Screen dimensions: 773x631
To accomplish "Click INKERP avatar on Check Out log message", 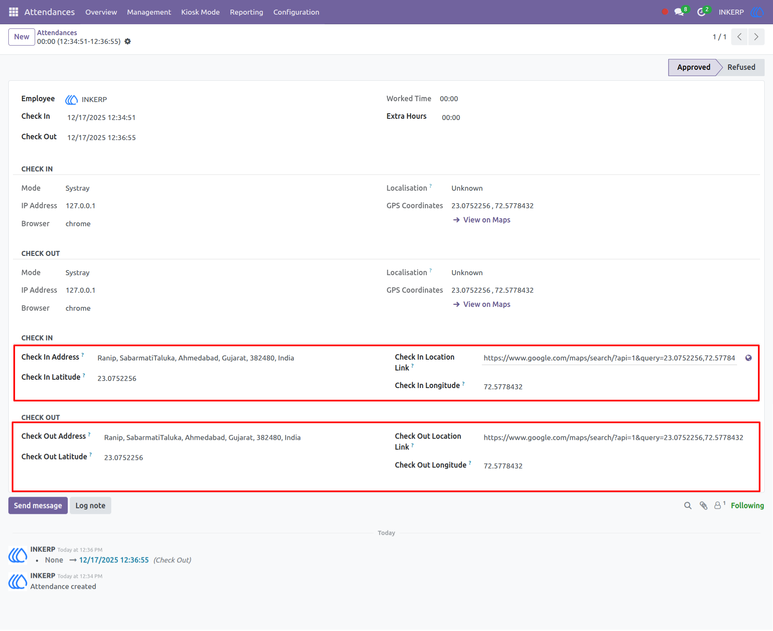I will [18, 555].
